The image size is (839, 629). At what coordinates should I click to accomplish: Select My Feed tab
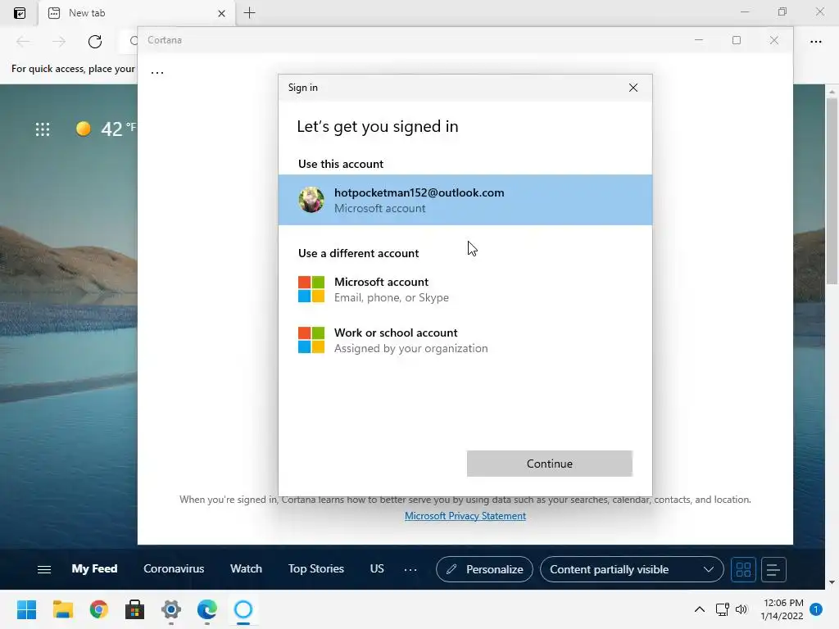point(94,568)
